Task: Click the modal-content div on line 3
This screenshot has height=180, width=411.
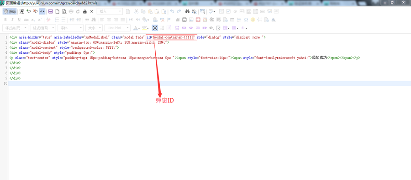Action: tap(64, 47)
